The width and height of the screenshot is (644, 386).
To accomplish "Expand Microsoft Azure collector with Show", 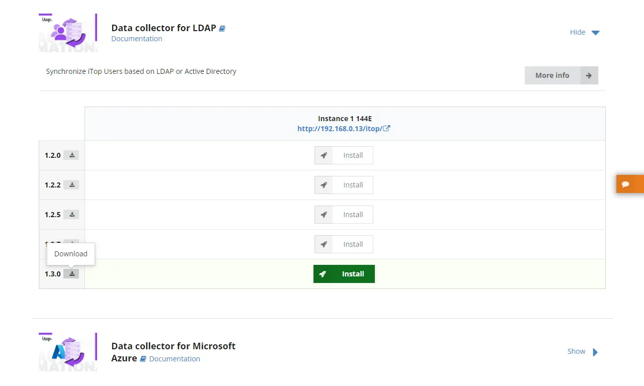I will coord(583,351).
